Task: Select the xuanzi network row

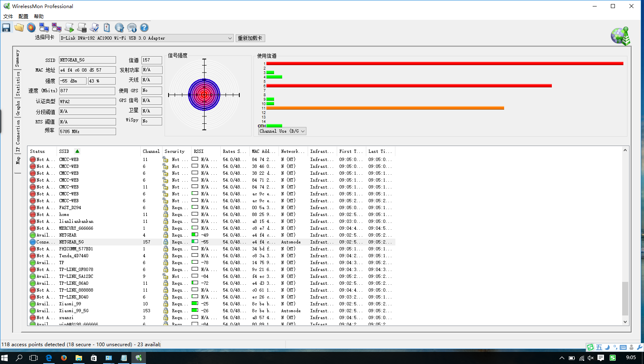Action: pyautogui.click(x=211, y=317)
